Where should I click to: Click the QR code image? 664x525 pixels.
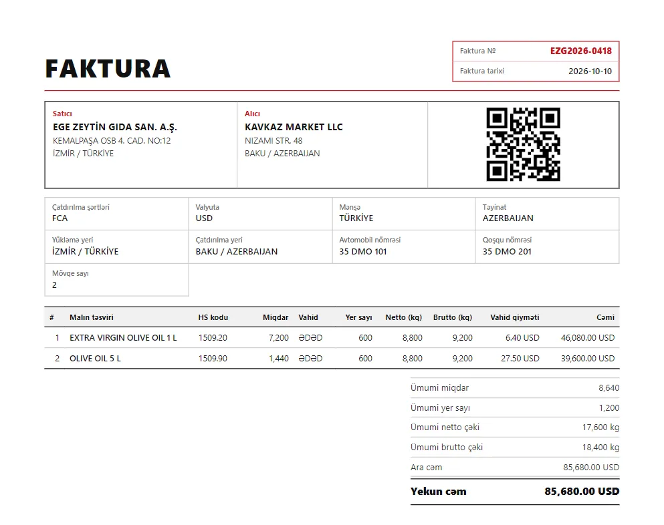click(523, 144)
